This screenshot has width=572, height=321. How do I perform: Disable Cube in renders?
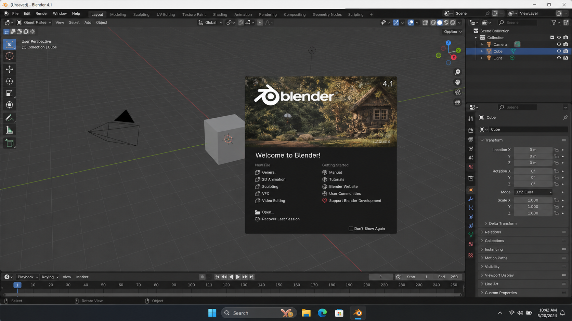click(x=566, y=51)
